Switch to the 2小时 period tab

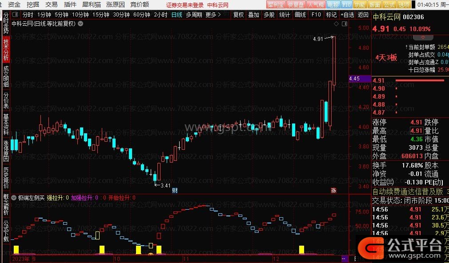coord(160,14)
